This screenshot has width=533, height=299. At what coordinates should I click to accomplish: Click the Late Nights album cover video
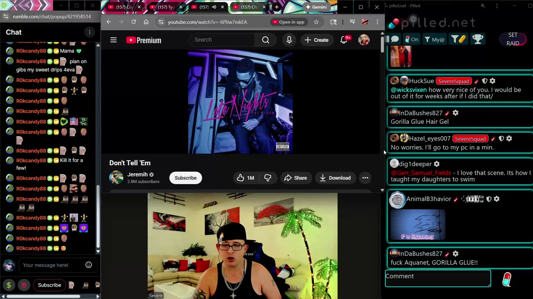tap(240, 102)
